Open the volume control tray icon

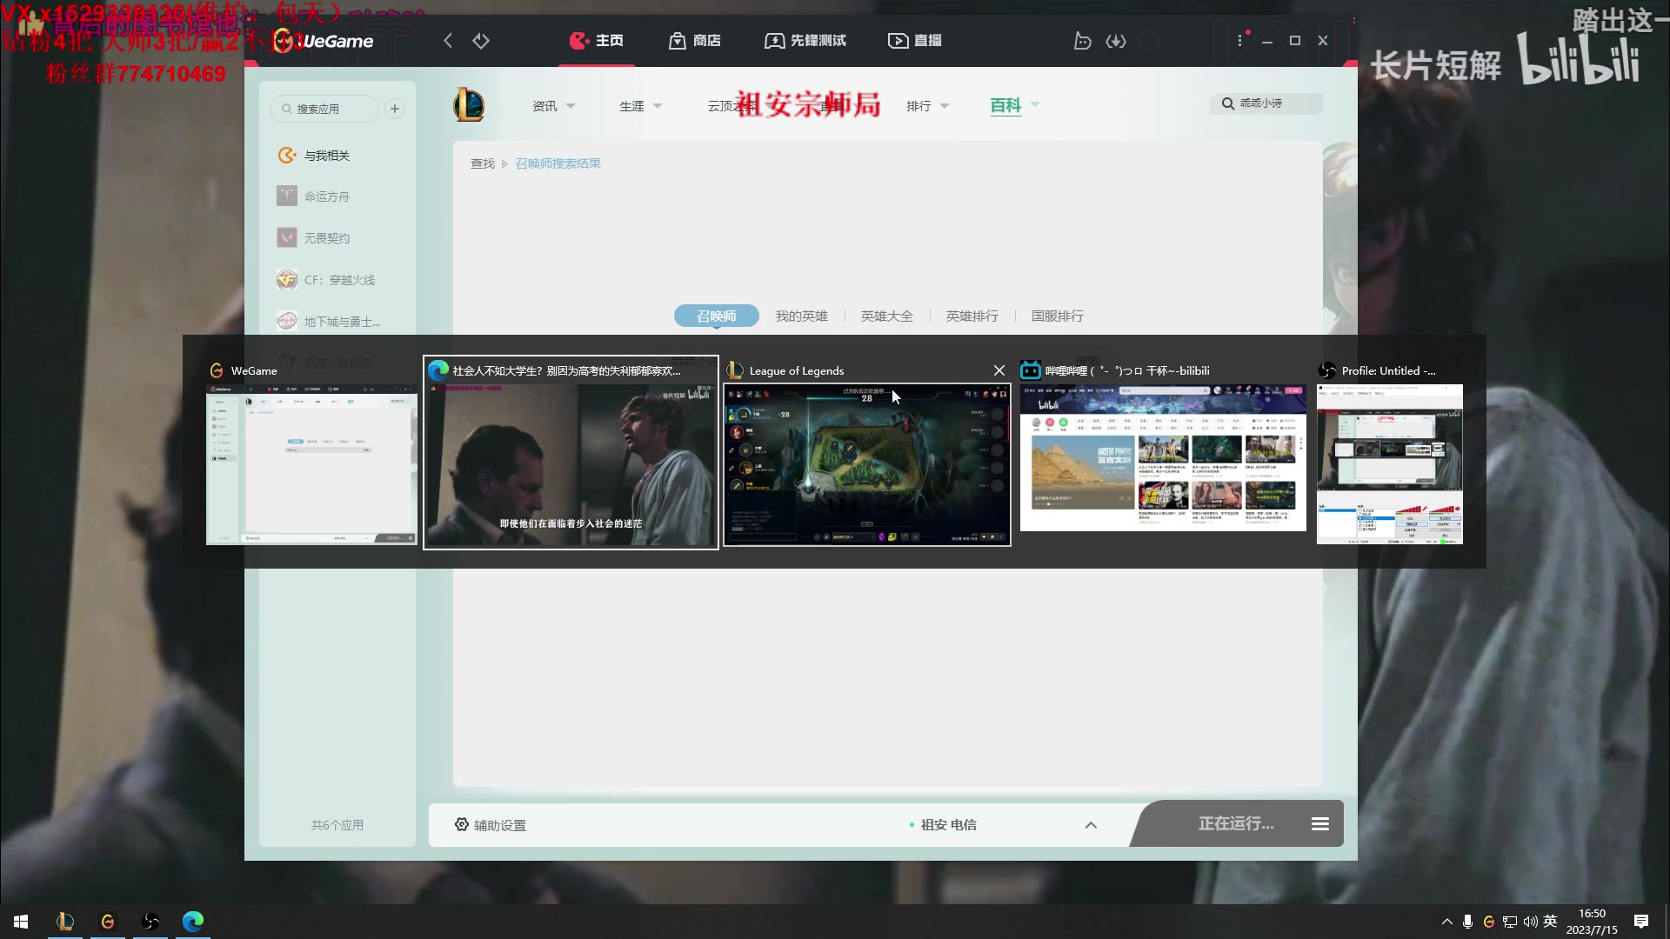(1531, 922)
